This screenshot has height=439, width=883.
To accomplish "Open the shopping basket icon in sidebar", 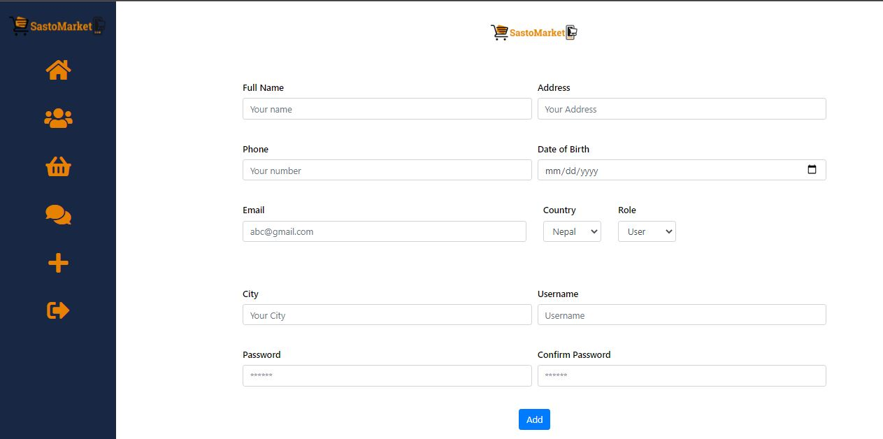I will (x=58, y=166).
